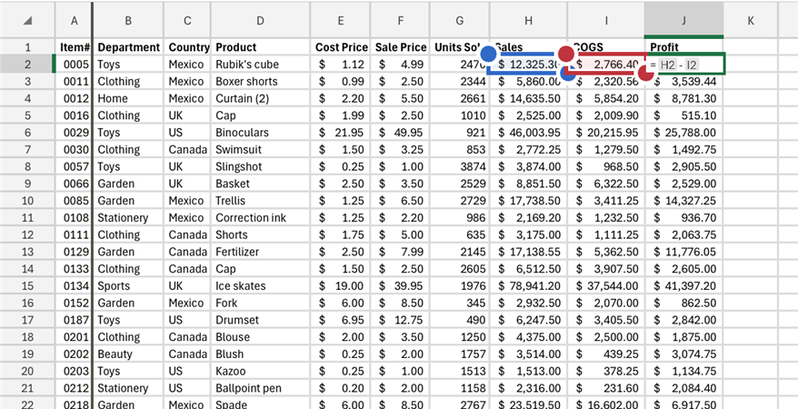798x409 pixels.
Task: Select the $ 49.95 sale price cell
Action: click(401, 133)
